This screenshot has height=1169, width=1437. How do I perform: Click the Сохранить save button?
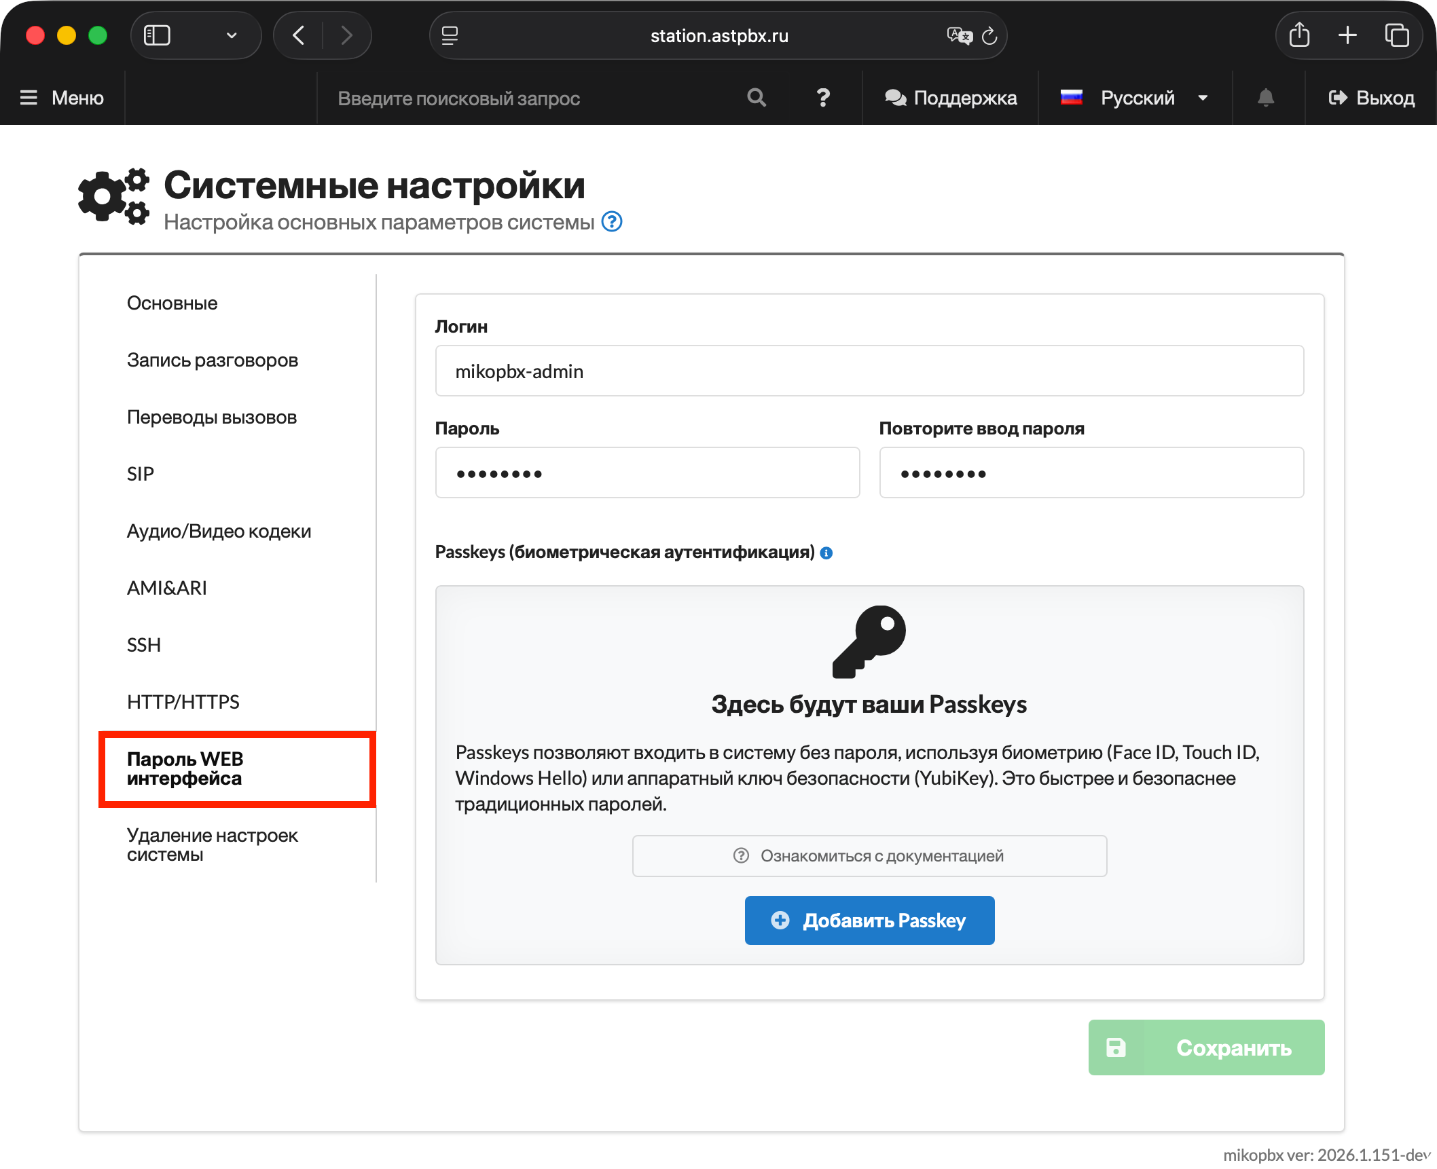[x=1206, y=1047]
